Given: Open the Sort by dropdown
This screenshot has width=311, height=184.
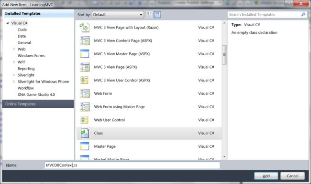Looking at the screenshot, I should pos(118,15).
